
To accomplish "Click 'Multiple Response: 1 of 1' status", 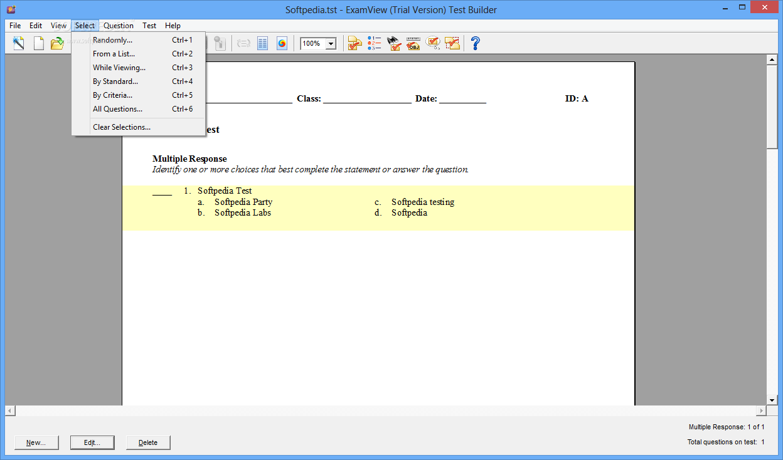I will click(x=727, y=427).
